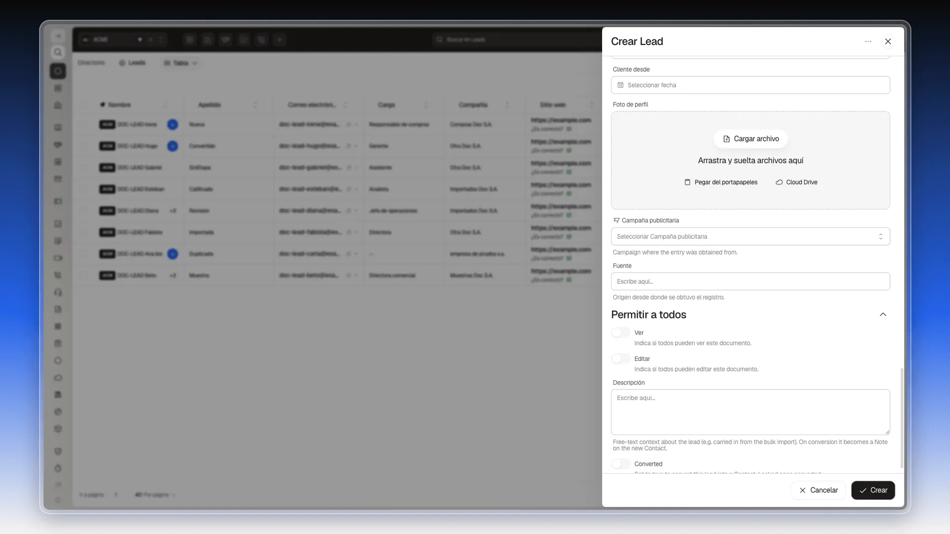
Task: Click the Leads breadcrumb item
Action: pos(132,63)
